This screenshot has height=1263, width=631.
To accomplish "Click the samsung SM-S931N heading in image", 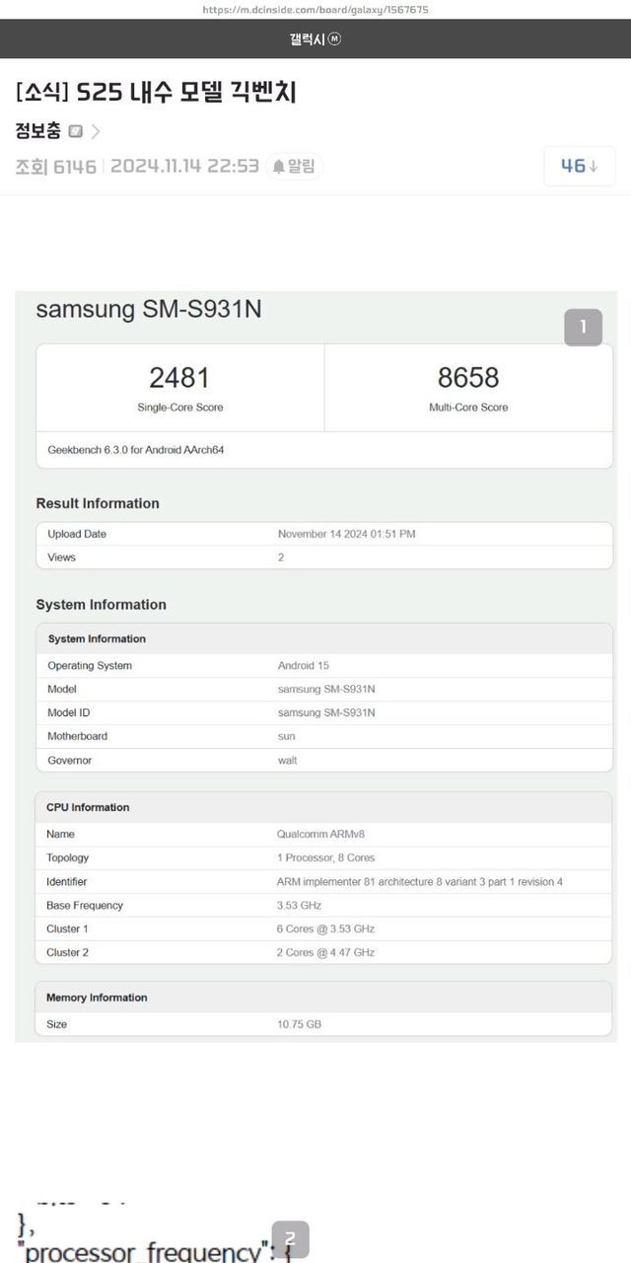I will tap(149, 309).
